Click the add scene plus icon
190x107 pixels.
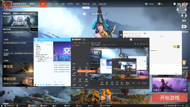click(x=88, y=43)
